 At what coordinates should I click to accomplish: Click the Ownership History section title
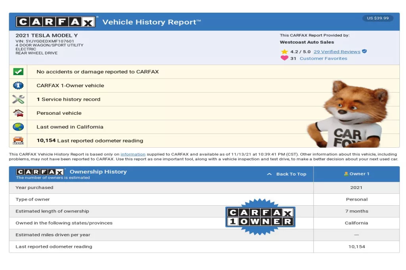(98, 172)
